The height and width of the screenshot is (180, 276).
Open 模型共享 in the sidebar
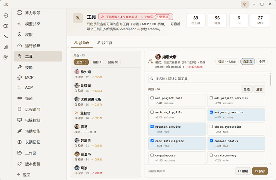38,24
